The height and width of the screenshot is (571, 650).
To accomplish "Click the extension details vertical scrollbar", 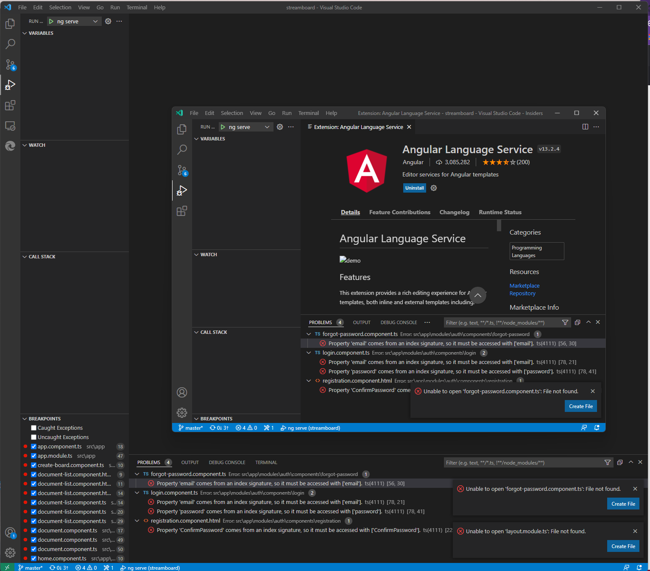I will pos(499,225).
